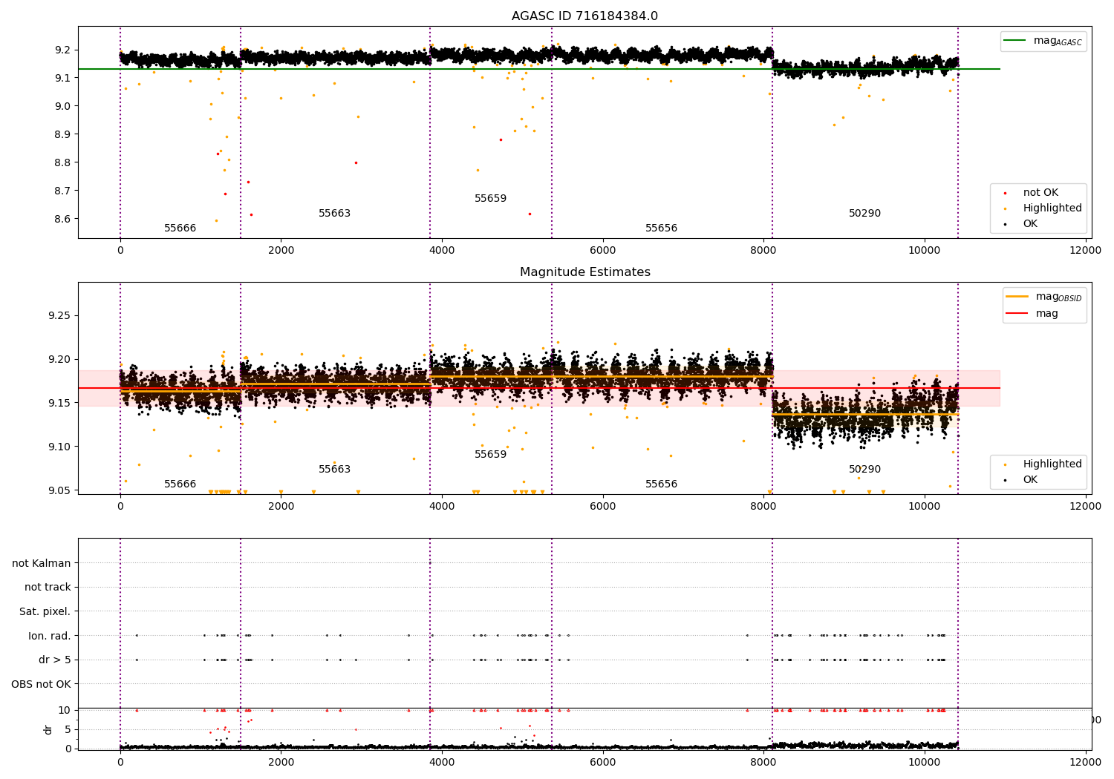Click the y-axis tick 9.10 on middle plot
Image resolution: width=1114 pixels, height=779 pixels.
[x=59, y=447]
